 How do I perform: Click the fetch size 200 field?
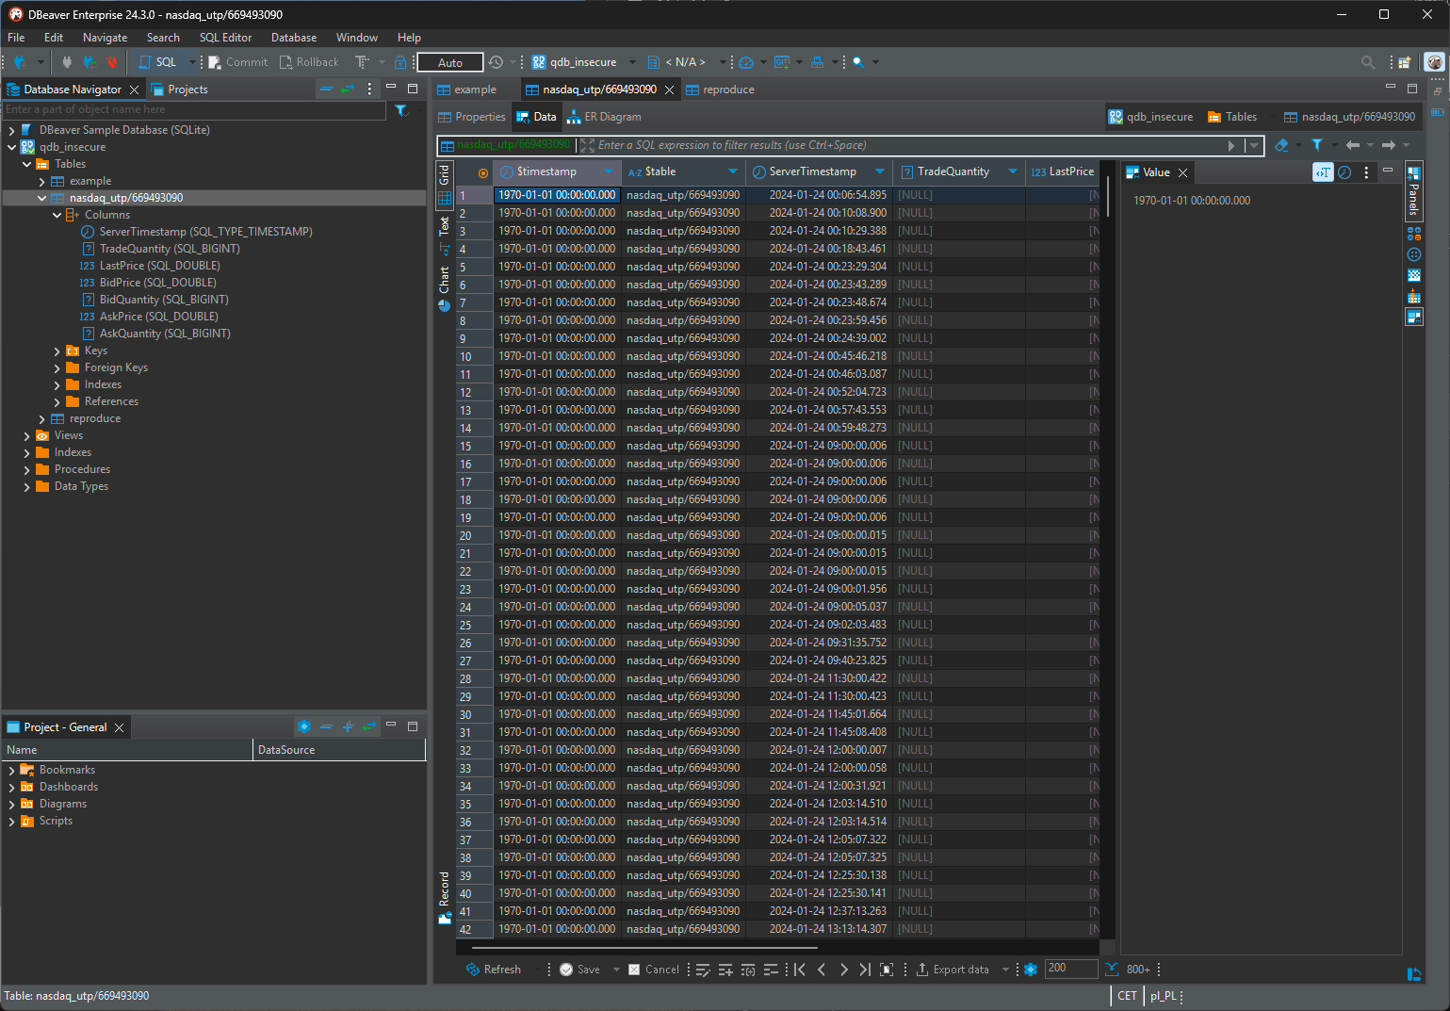tap(1072, 969)
